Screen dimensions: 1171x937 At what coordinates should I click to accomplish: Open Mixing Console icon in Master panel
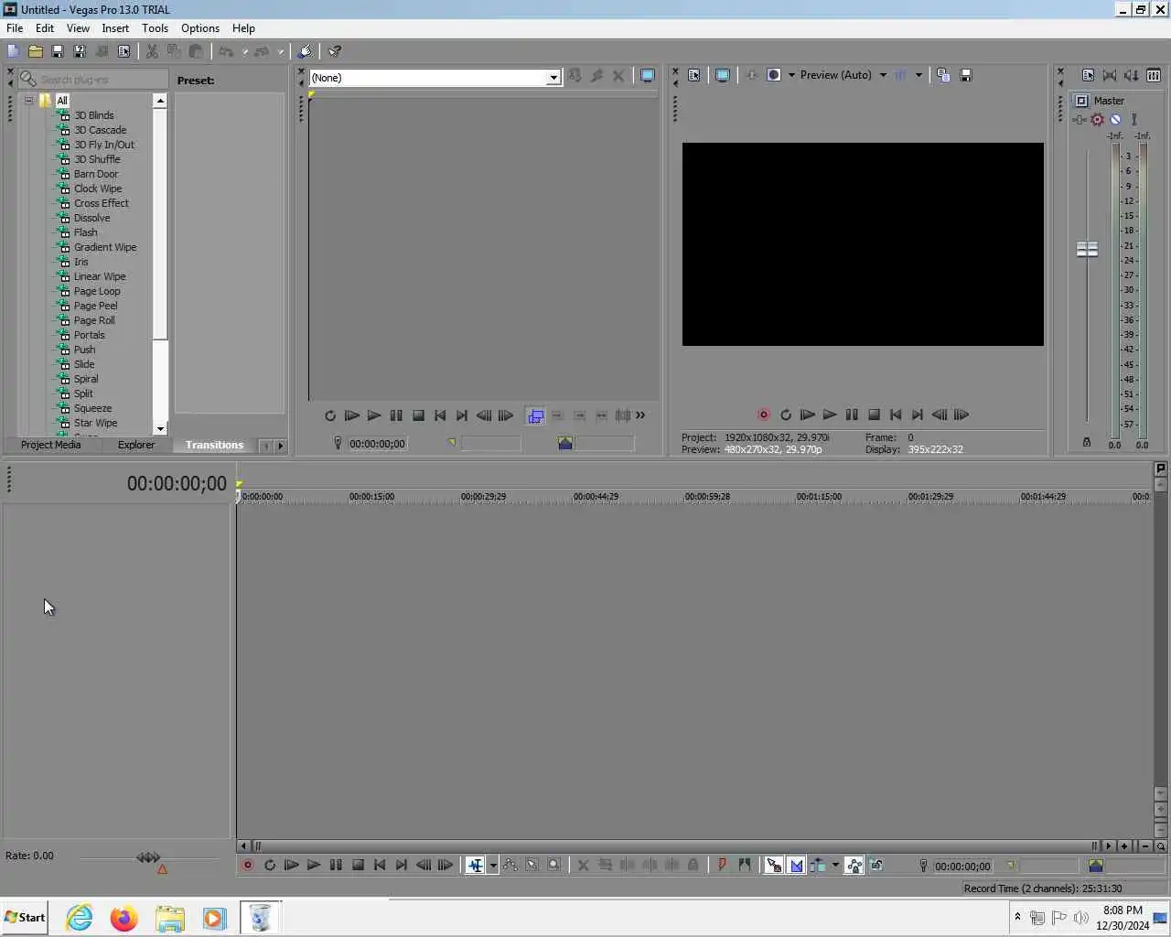[x=1154, y=75]
